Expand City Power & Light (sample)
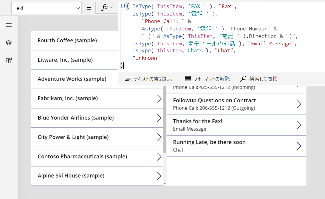Screen dimensions: 325x199 pos(159,137)
